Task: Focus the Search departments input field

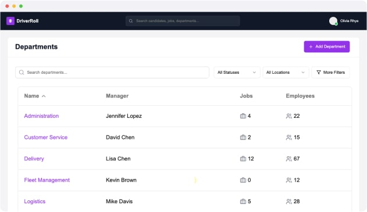Action: click(112, 73)
